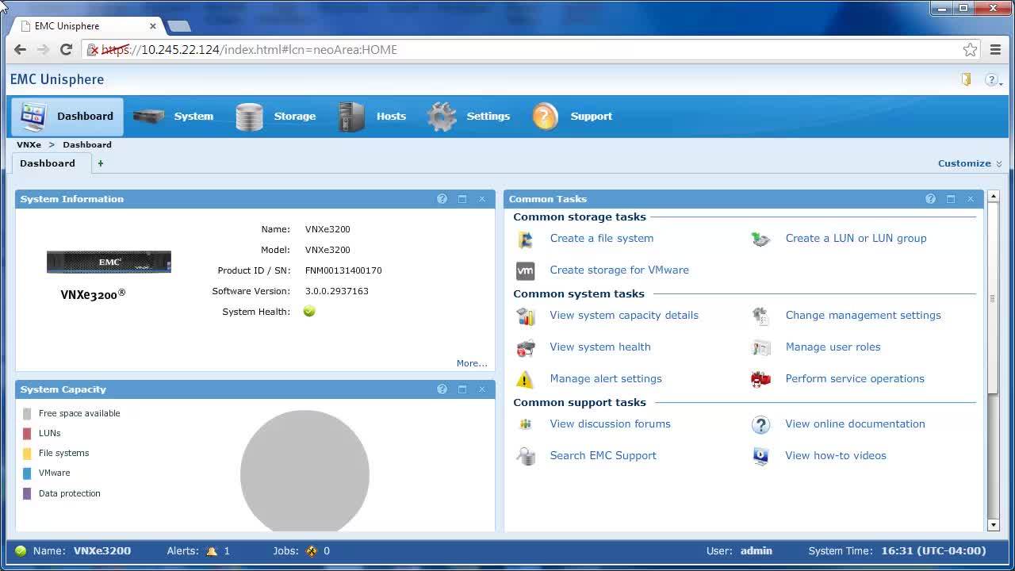Maximize the System Information panel
This screenshot has height=571, width=1015.
click(462, 199)
